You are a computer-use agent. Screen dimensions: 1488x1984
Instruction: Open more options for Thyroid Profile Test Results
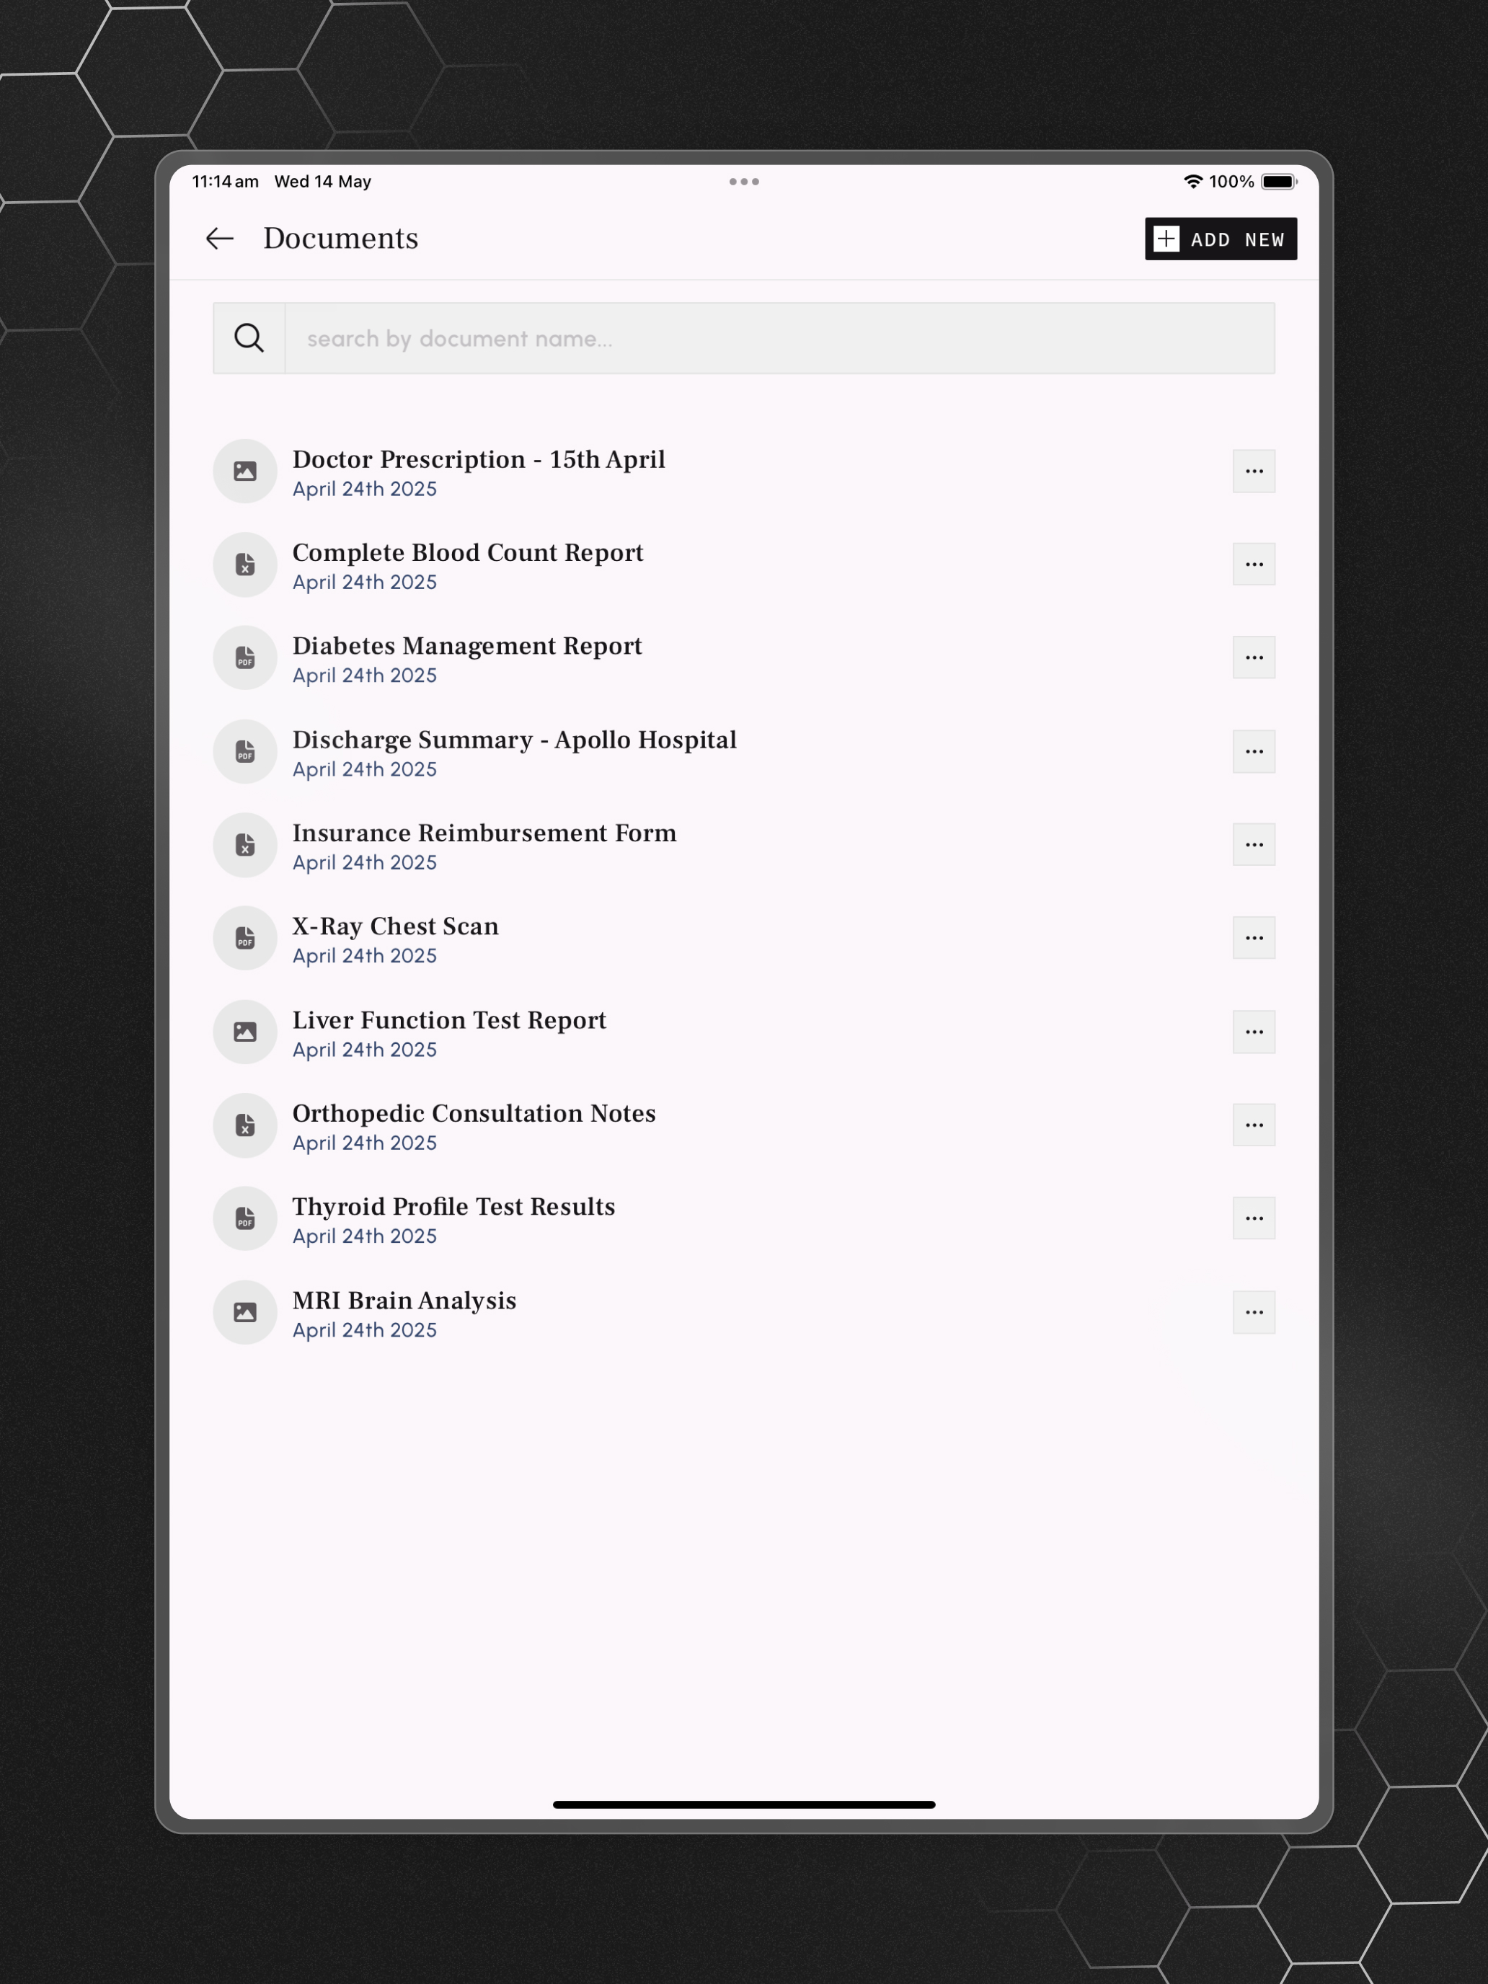click(1254, 1218)
